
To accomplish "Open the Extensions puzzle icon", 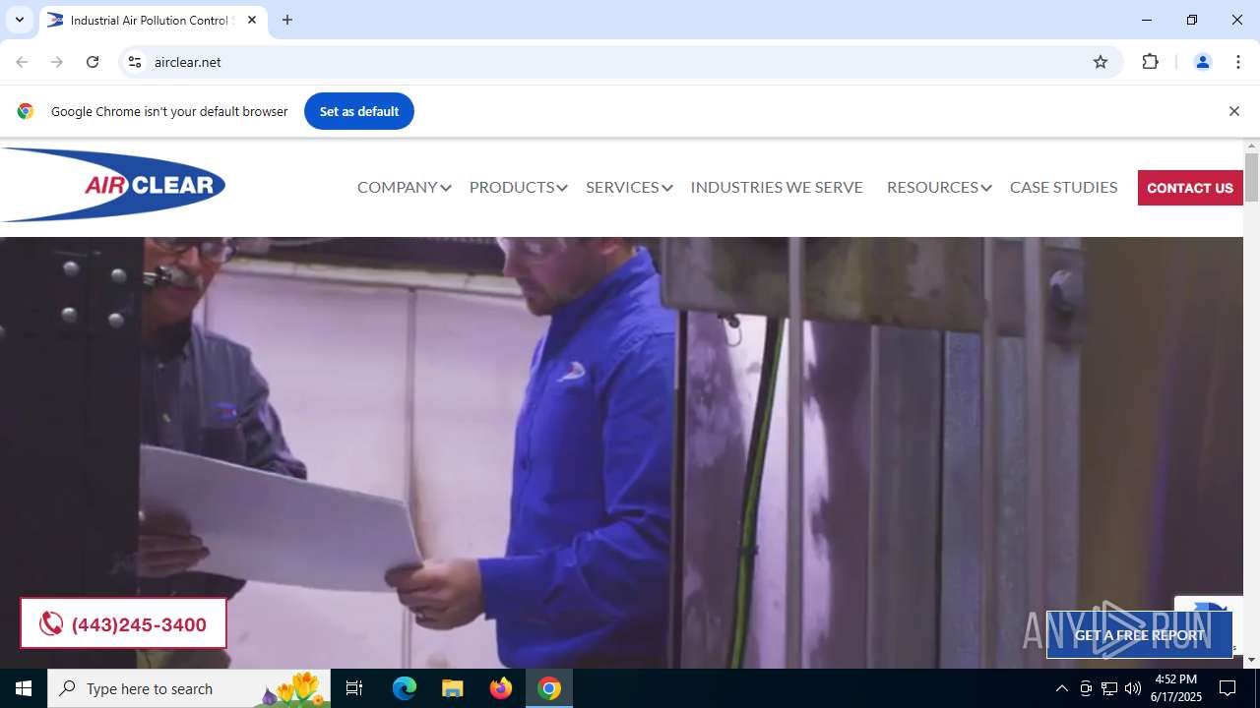I will click(1150, 62).
